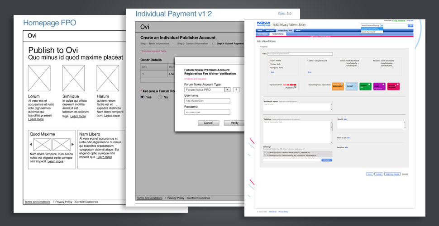
Task: Click Step 1: Basic Information in wizard
Action: point(154,44)
